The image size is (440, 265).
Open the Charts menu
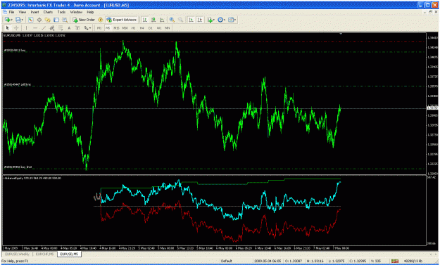48,12
